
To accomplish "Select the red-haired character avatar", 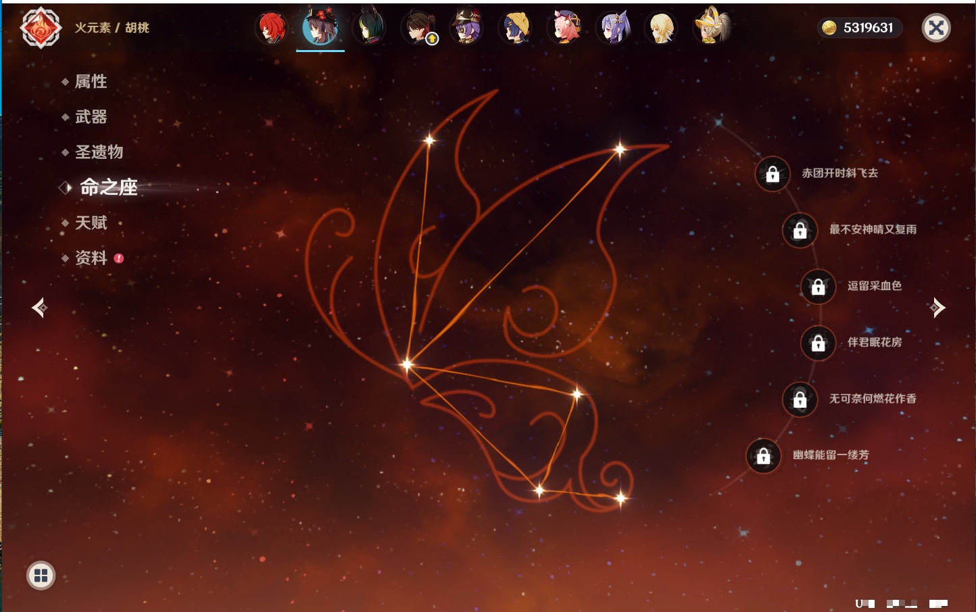I will [272, 28].
